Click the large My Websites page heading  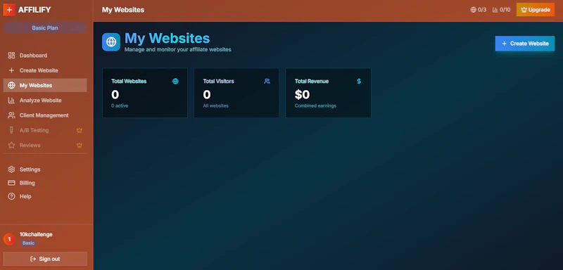[167, 39]
